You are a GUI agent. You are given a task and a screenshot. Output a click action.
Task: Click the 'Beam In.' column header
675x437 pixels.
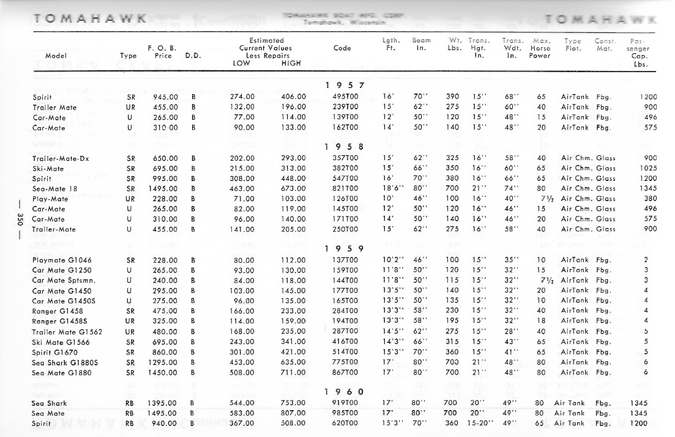tap(421, 44)
